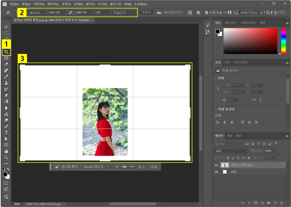
Task: Select the Eyedropper tool
Action: pyautogui.click(x=6, y=64)
